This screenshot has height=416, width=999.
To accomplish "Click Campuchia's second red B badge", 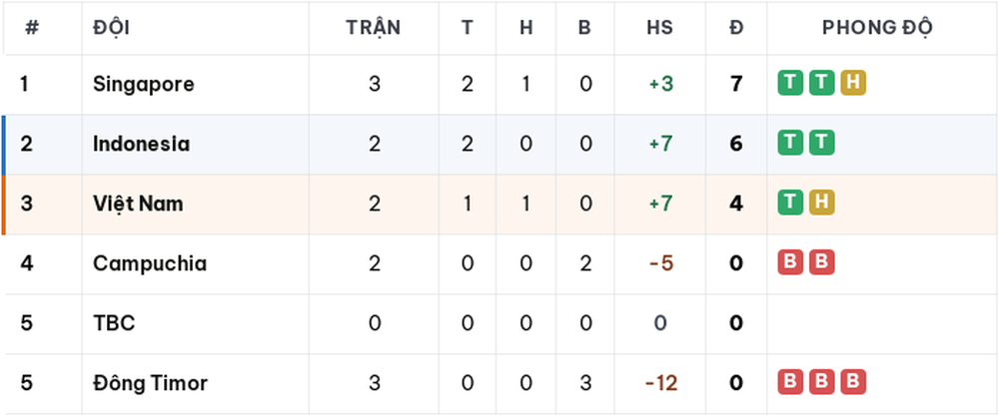I will click(x=822, y=262).
